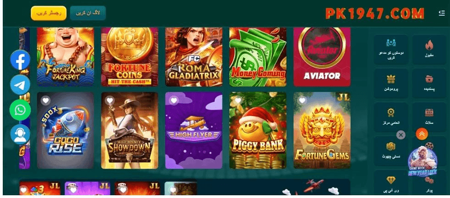
Task: Toggle favorite heart on Piggy Bank
Action: (x=238, y=100)
